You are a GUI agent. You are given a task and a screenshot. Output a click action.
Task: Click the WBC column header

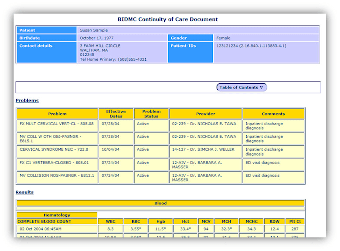[110, 221]
